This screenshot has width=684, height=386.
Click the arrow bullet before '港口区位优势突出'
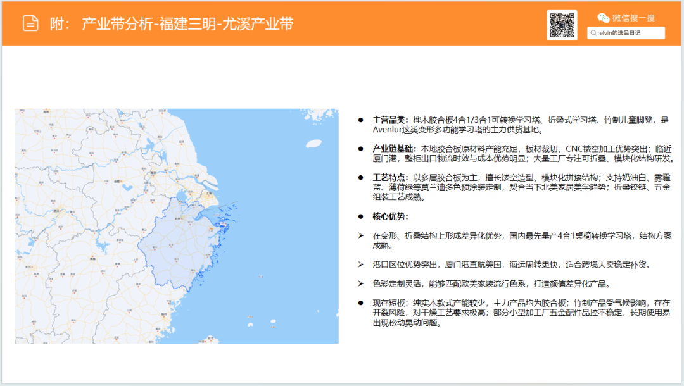pos(361,265)
